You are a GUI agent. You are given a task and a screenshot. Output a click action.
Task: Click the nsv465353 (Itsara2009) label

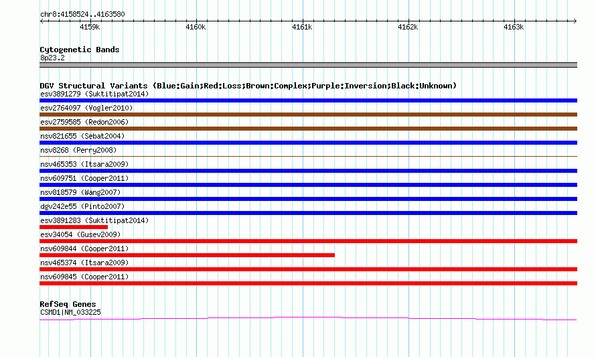[84, 164]
